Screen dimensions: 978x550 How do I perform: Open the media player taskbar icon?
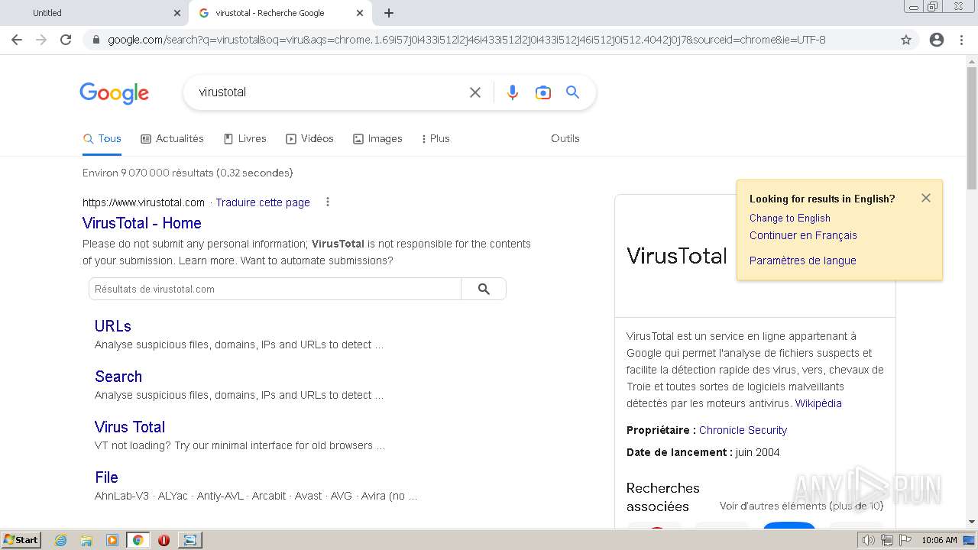click(112, 540)
